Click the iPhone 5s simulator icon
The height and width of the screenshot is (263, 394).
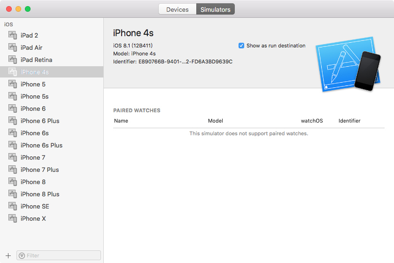pyautogui.click(x=13, y=96)
